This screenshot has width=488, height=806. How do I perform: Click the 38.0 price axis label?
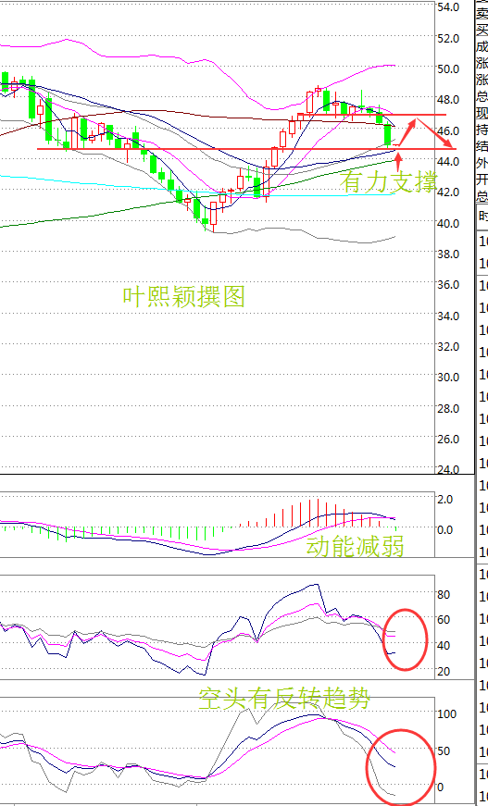[x=448, y=254]
